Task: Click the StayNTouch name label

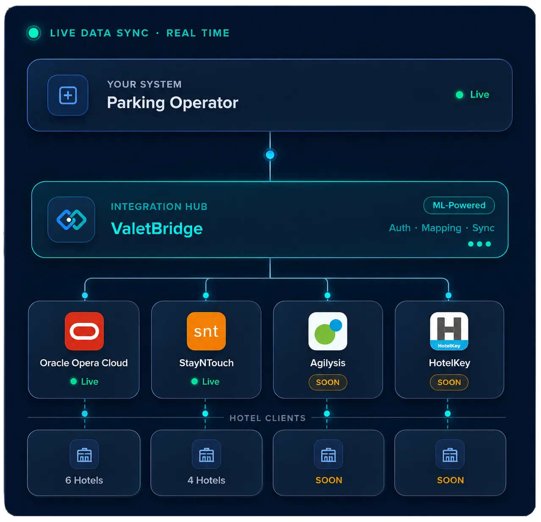Action: point(206,363)
